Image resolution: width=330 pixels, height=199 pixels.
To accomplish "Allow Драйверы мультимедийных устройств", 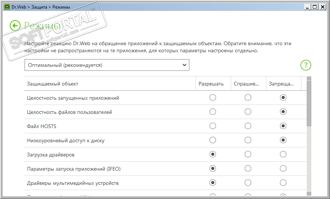I will tap(212, 183).
